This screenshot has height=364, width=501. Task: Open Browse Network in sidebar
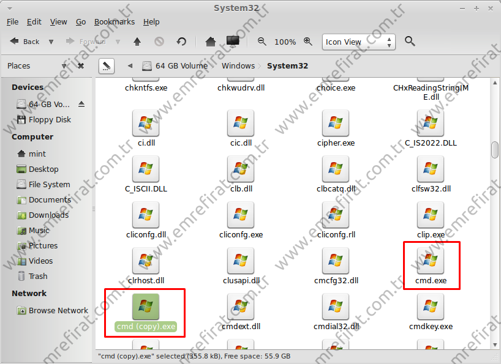click(58, 310)
